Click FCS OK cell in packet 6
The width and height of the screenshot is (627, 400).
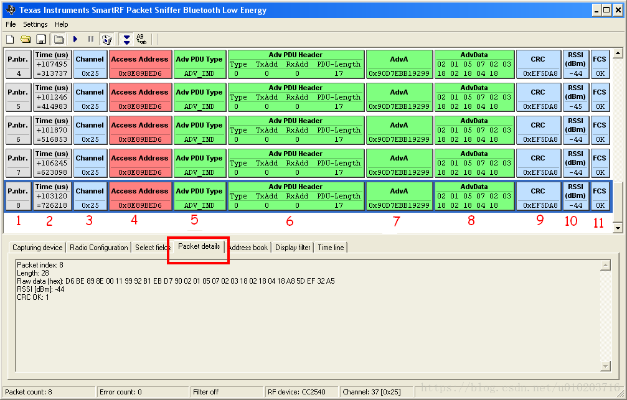point(600,130)
